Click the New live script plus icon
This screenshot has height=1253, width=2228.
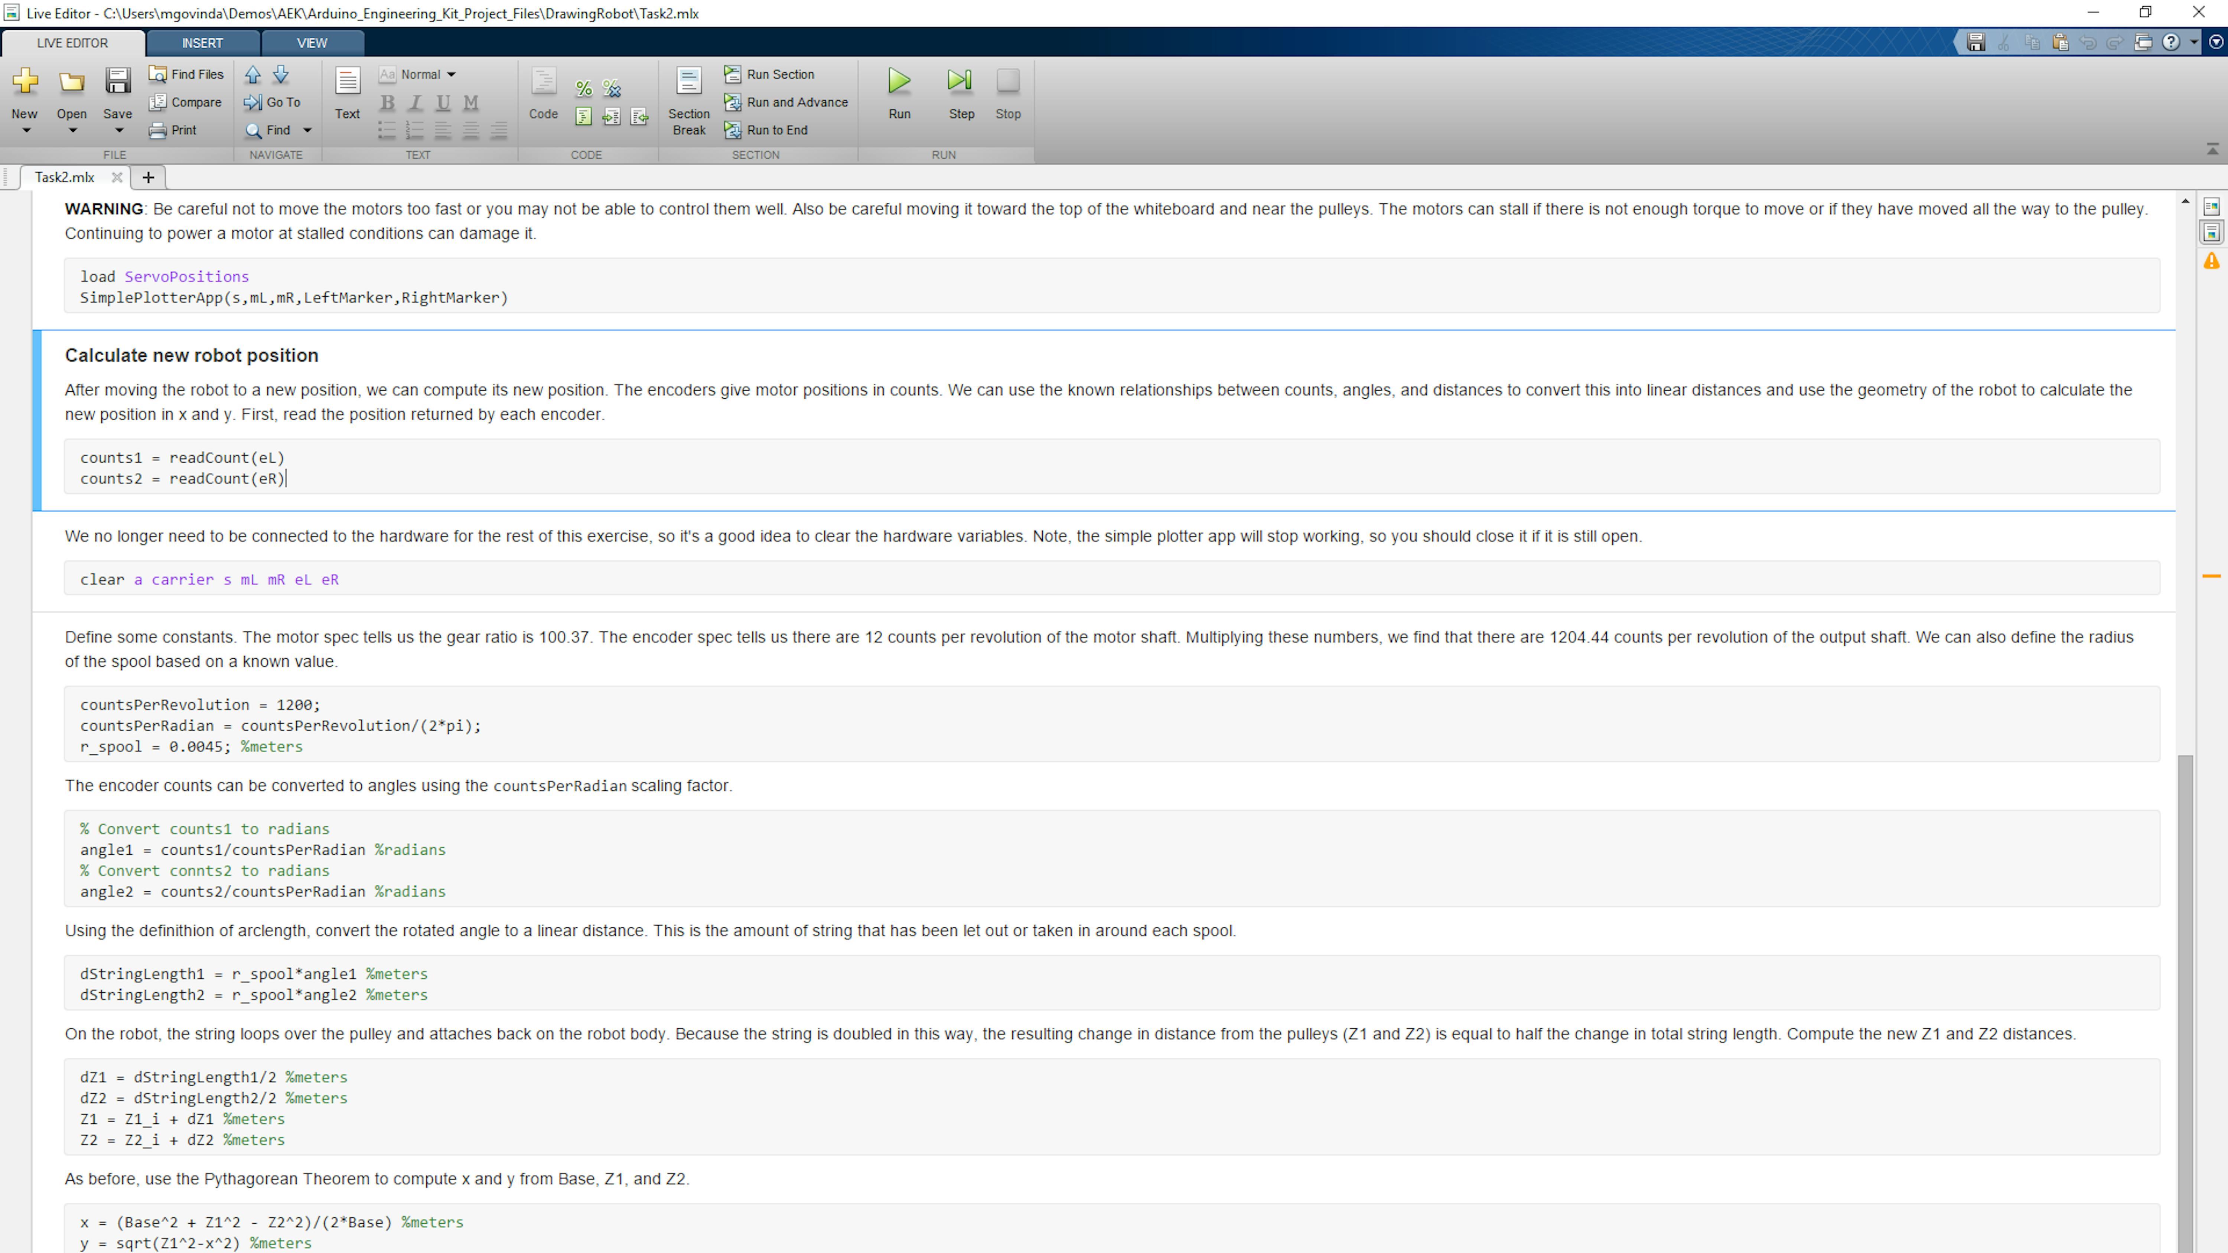[x=25, y=81]
